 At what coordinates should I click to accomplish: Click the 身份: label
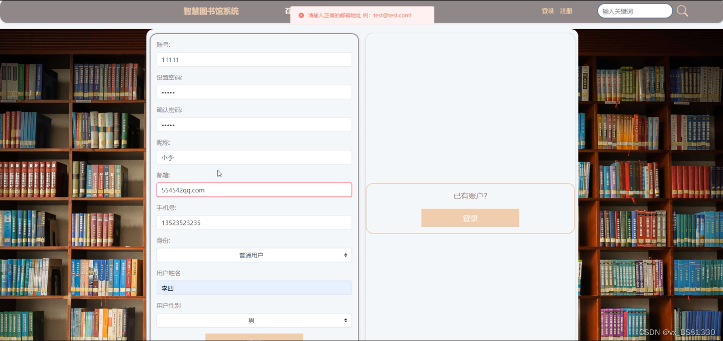pyautogui.click(x=163, y=241)
